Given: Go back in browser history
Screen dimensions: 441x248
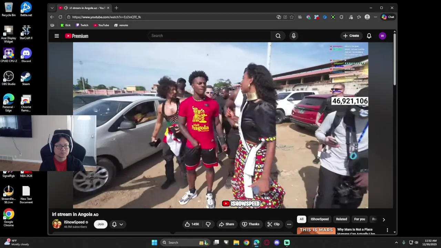Looking at the screenshot, I should 52,17.
